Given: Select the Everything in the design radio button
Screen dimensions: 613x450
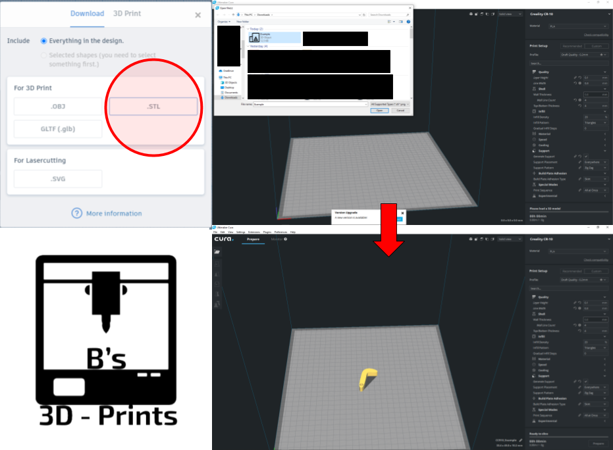Looking at the screenshot, I should click(44, 41).
